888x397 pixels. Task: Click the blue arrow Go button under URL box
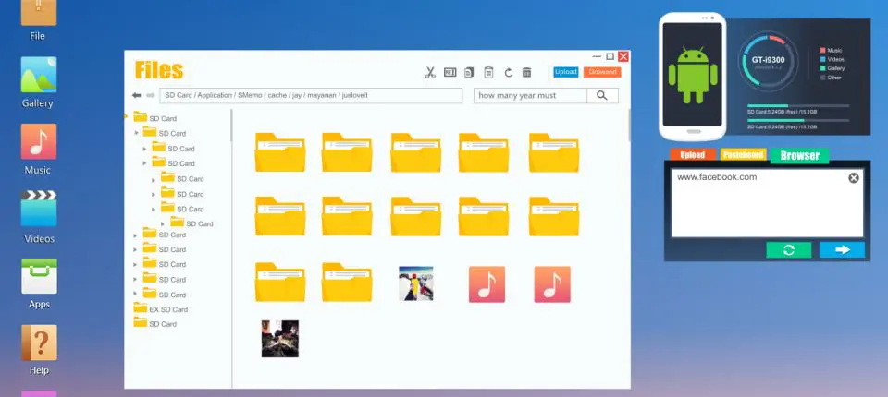click(842, 249)
